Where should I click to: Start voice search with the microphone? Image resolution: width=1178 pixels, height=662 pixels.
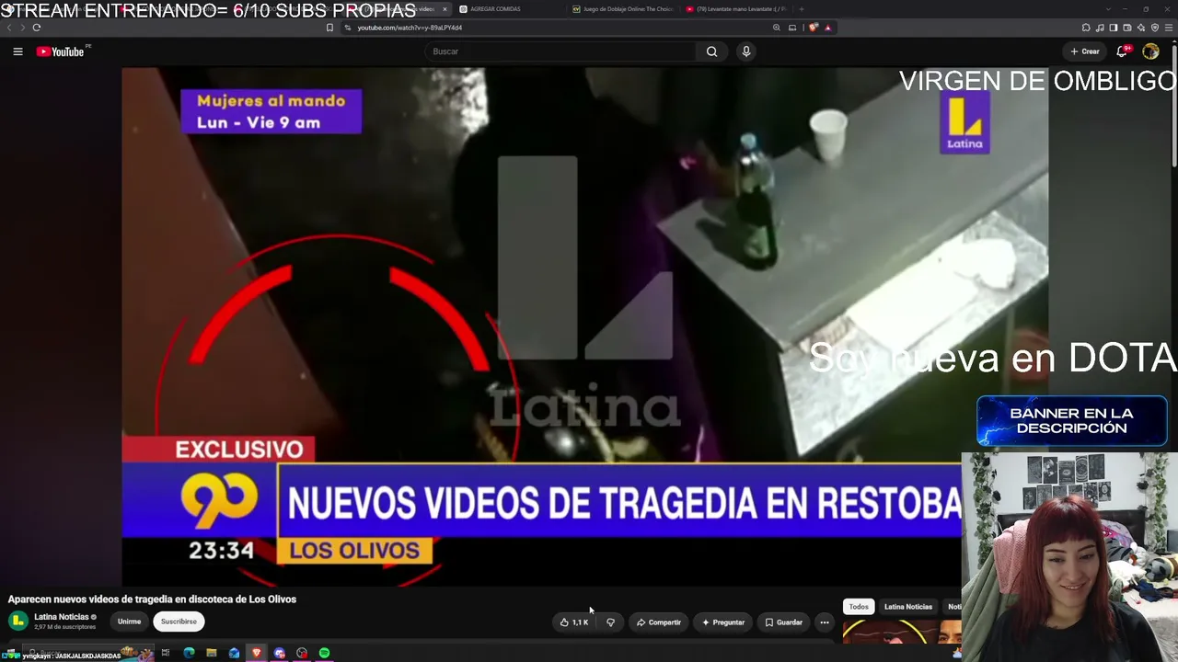pos(746,51)
